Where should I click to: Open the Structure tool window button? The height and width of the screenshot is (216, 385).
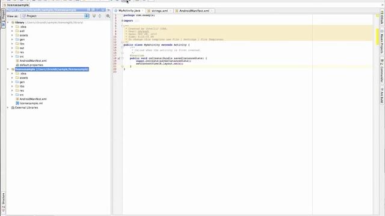[x=3, y=202]
